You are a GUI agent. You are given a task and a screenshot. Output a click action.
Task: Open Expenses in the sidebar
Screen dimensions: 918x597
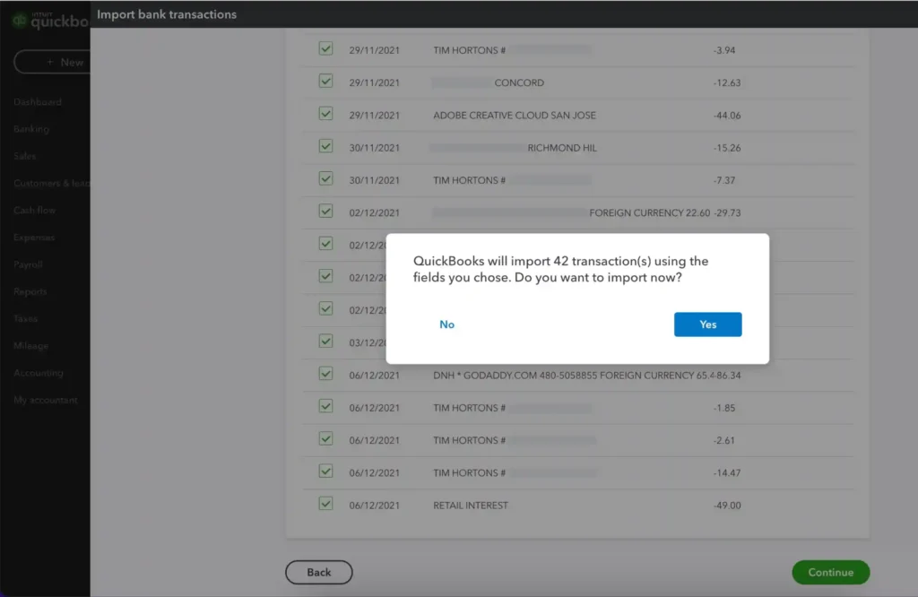coord(34,238)
